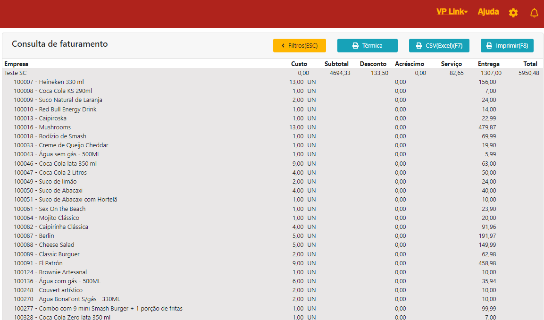The width and height of the screenshot is (544, 320).
Task: Select the Teste SC company row
Action: 16,73
